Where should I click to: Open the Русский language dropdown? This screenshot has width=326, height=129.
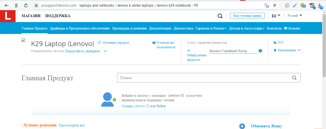pyautogui.click(x=295, y=15)
